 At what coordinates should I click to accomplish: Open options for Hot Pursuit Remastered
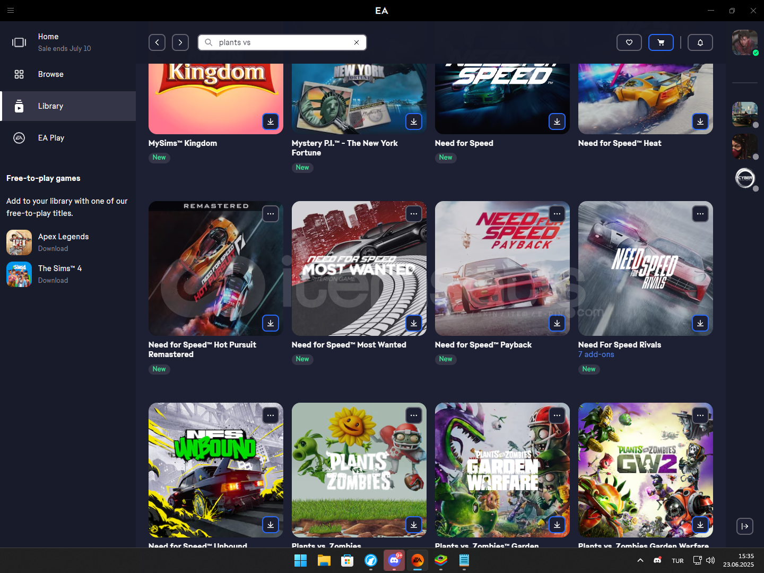click(271, 214)
